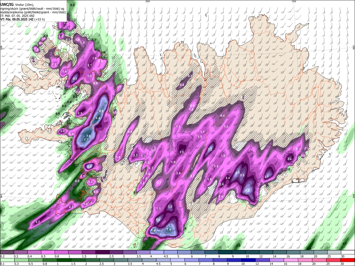Click the 5.5 value on the map
Screen dimensions: 355x266
pyautogui.click(x=89, y=167)
